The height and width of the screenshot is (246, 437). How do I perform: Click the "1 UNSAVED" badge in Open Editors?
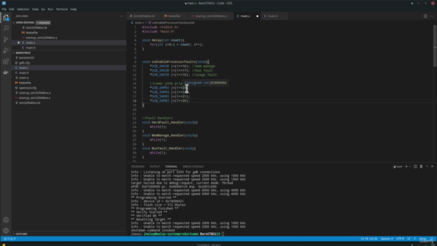pos(43,23)
